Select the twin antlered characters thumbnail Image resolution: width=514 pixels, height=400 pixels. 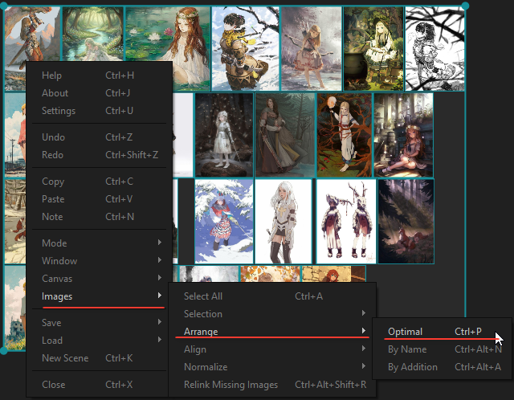pos(346,222)
